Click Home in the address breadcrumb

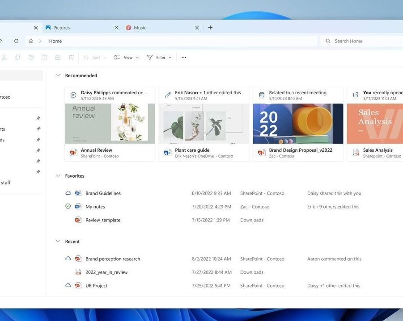[x=55, y=41]
